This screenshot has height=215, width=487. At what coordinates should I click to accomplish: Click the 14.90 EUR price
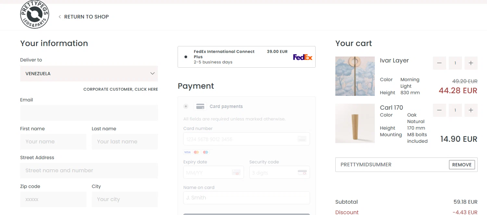click(x=459, y=139)
